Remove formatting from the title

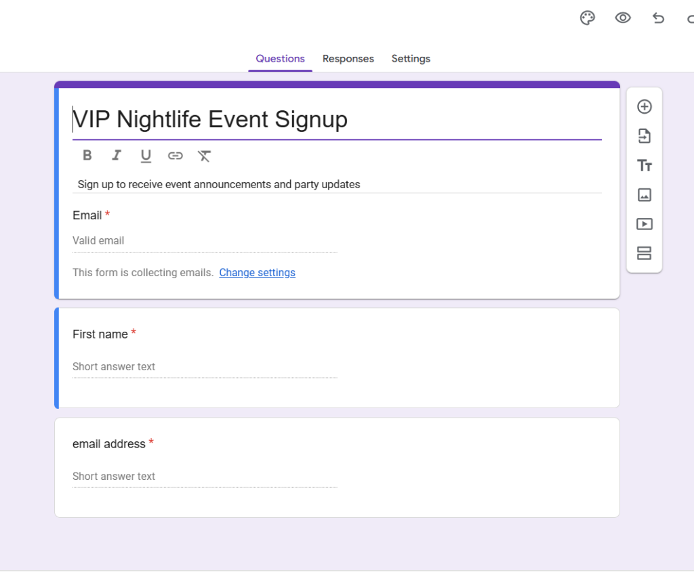pos(205,156)
